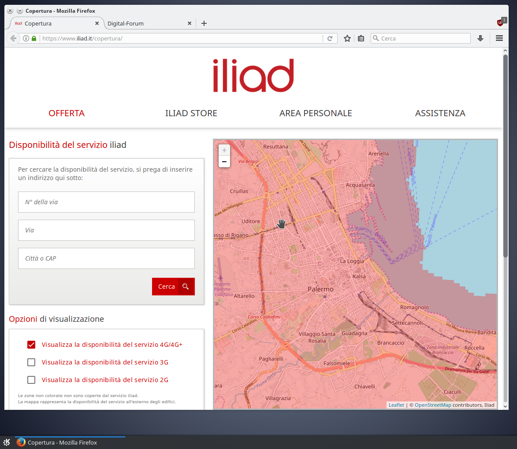Focus the Via street field
This screenshot has height=449, width=517.
coord(107,230)
